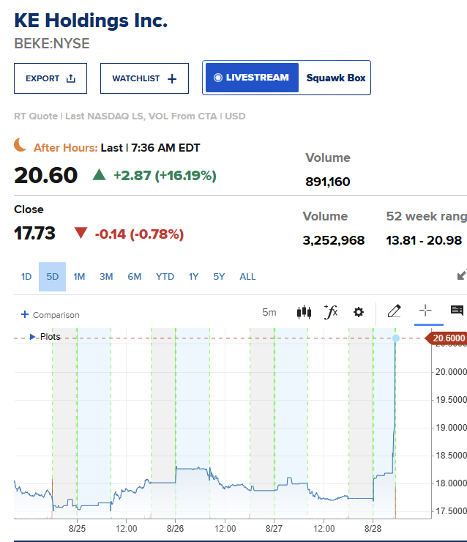
Task: Click the plus icon inside WATCHLIST
Action: click(172, 79)
